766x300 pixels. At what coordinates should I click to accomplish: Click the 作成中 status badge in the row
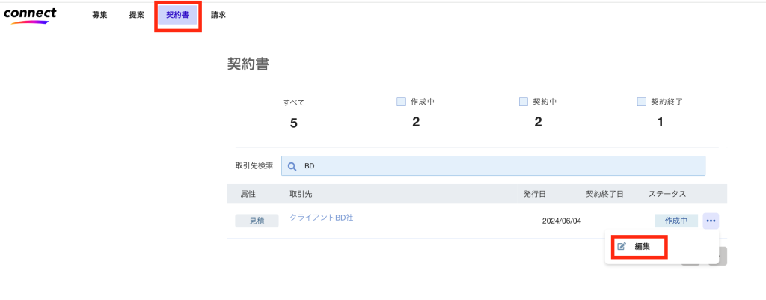click(675, 221)
